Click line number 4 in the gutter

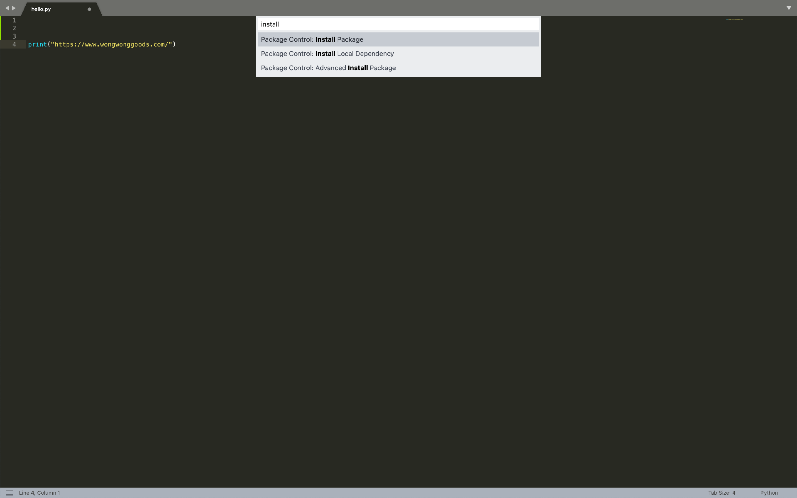[14, 44]
